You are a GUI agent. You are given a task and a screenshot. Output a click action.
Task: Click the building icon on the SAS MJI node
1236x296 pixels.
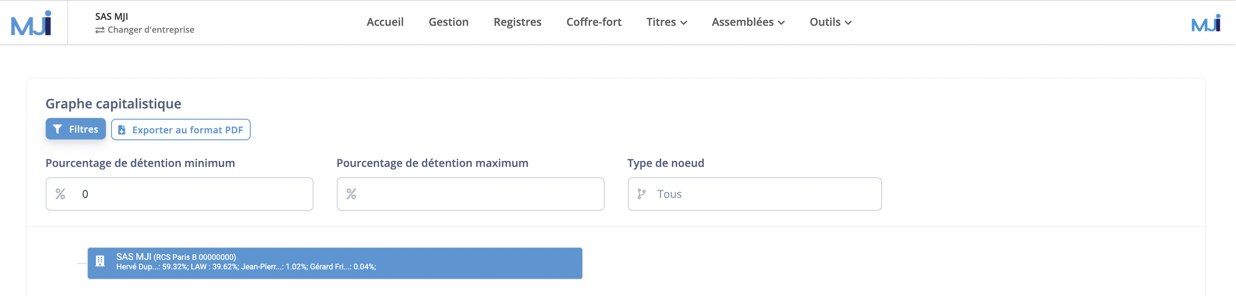[100, 262]
